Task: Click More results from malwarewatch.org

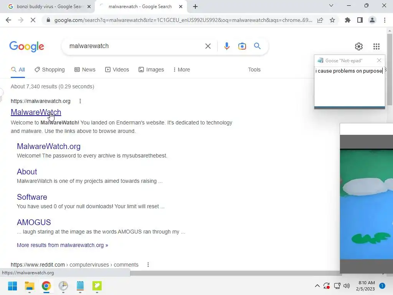Action: click(x=63, y=245)
